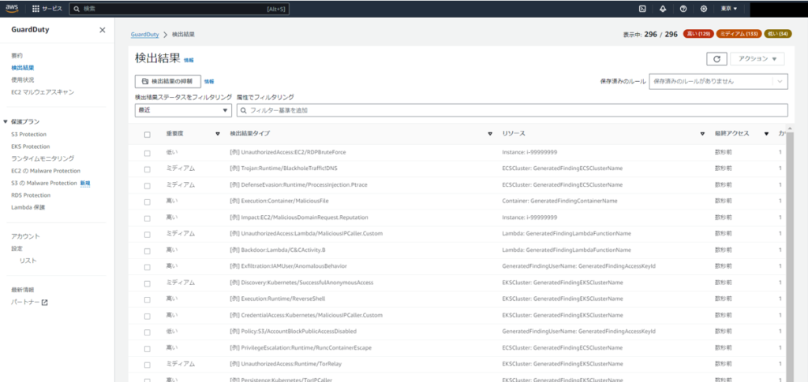Image resolution: width=808 pixels, height=382 pixels.
Task: Sort by 重要度 column arrow
Action: [x=218, y=134]
